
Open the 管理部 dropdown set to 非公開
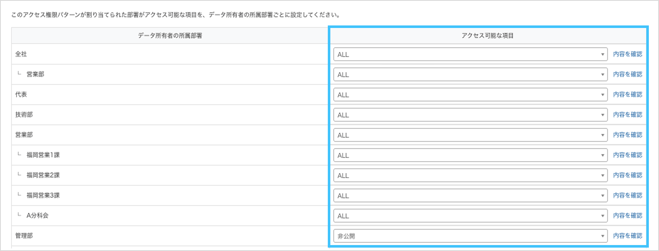pyautogui.click(x=470, y=236)
